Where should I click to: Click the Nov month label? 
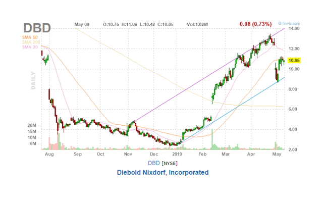[x=128, y=154]
